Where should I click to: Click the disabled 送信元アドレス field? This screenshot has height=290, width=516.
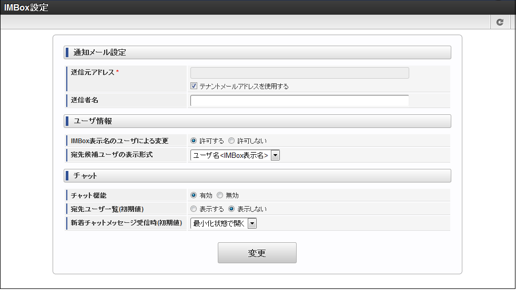point(299,73)
